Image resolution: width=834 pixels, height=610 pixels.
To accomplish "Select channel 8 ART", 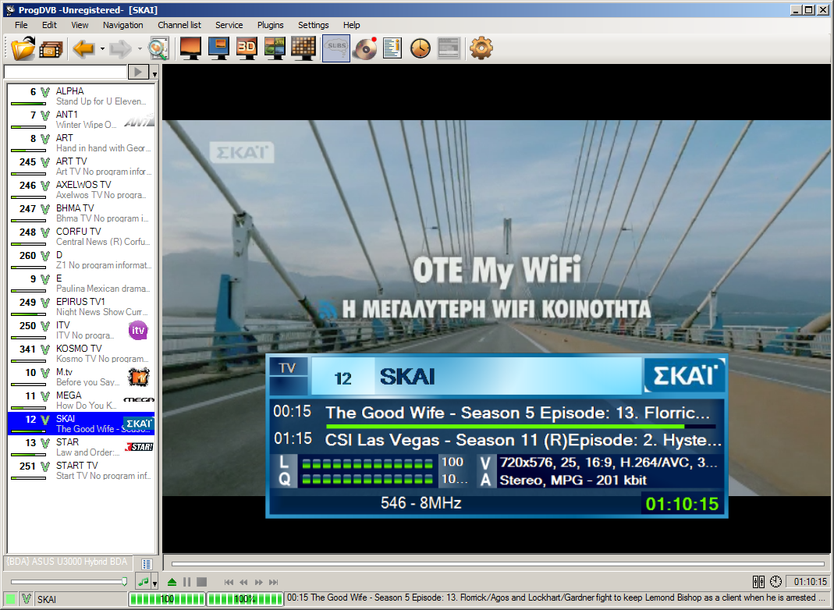I will coord(81,143).
